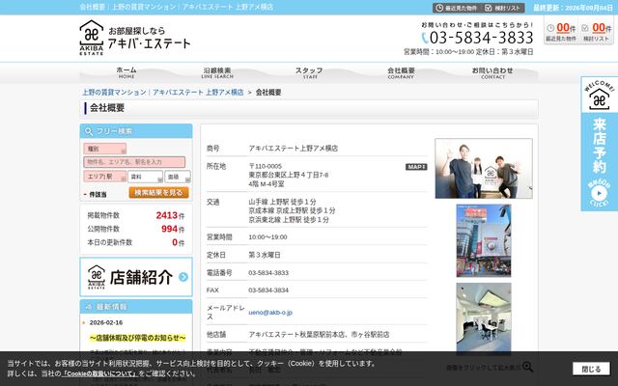Click the Akiba Estate logo in header
Screen dimensions: 618x386
pos(134,38)
